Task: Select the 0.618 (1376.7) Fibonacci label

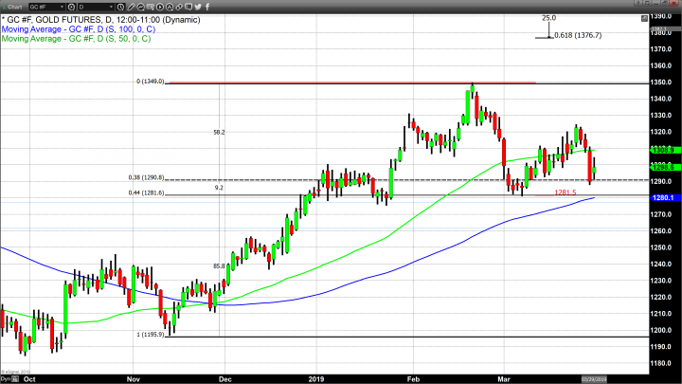Action: 578,36
